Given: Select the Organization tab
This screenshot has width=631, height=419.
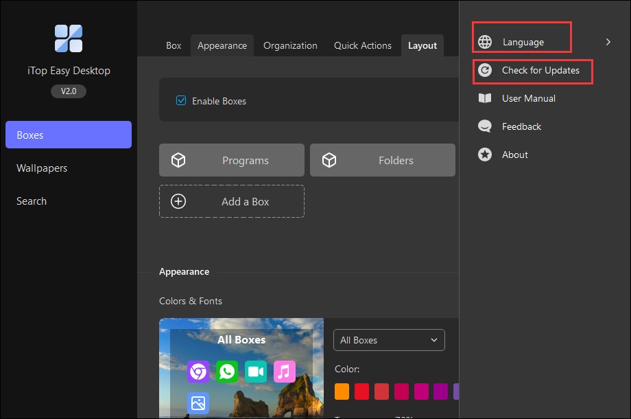Looking at the screenshot, I should tap(290, 45).
